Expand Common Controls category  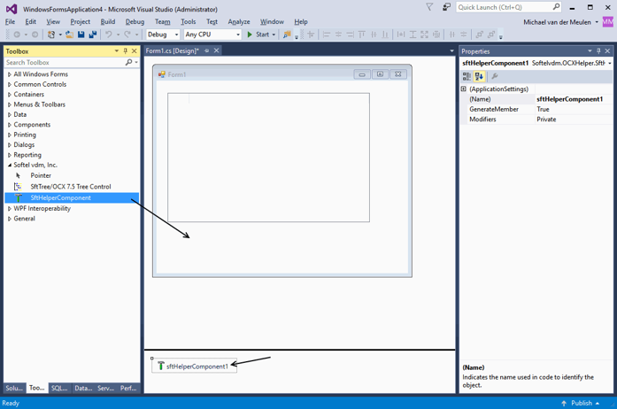coord(10,84)
